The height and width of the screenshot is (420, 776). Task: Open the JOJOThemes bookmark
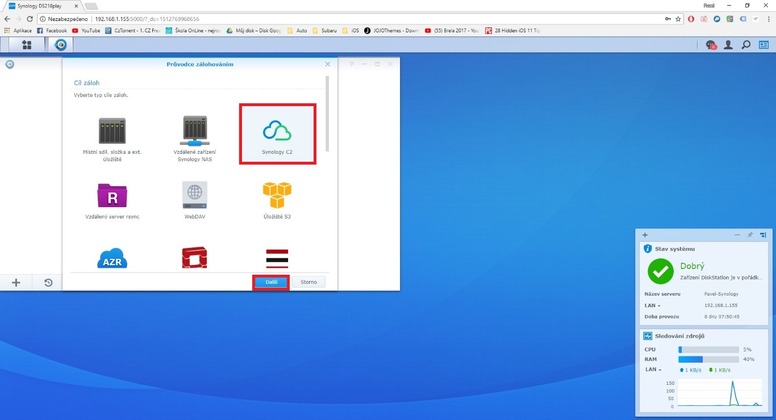tap(392, 31)
